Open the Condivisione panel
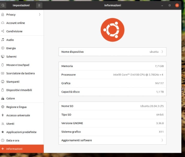 pos(22,31)
